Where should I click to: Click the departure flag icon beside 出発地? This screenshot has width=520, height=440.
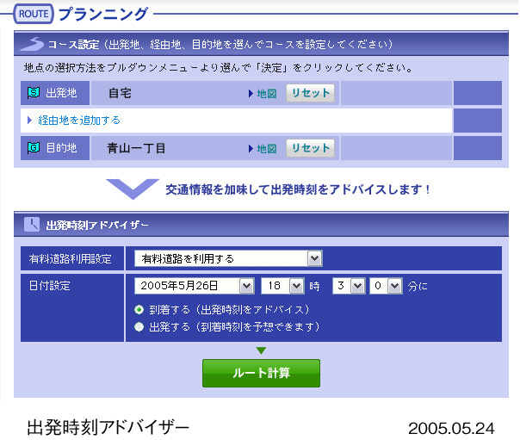[x=34, y=93]
